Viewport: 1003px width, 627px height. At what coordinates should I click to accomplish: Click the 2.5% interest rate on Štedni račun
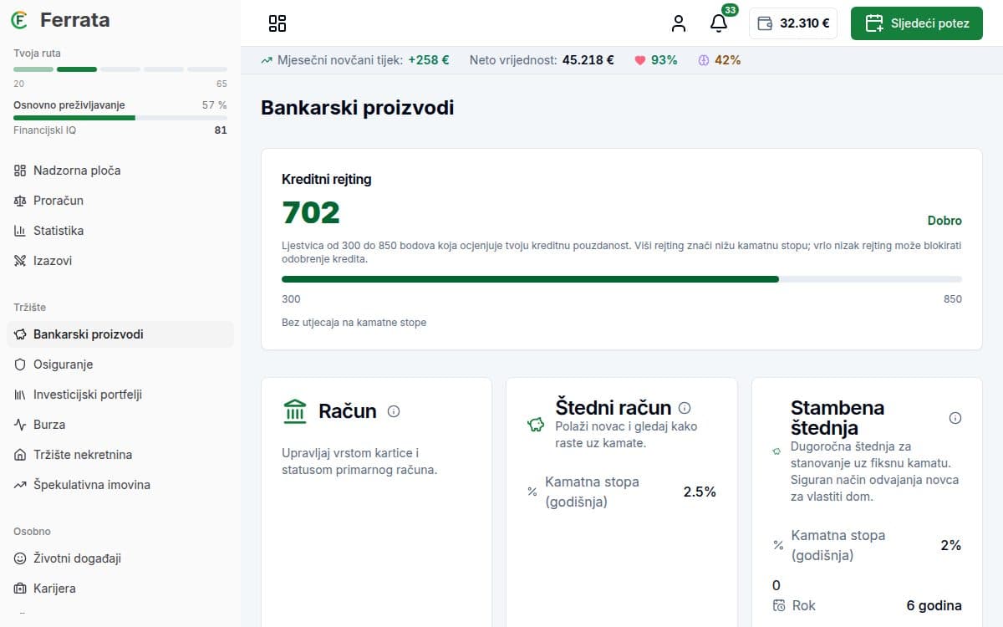(x=700, y=492)
